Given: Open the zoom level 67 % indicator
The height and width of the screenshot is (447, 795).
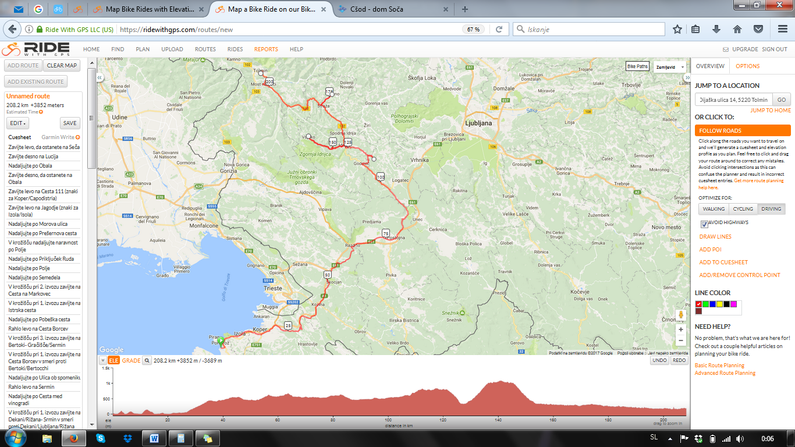Looking at the screenshot, I should 473,29.
